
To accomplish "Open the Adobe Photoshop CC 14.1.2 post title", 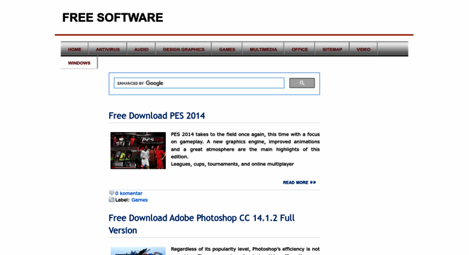I will pyautogui.click(x=202, y=224).
